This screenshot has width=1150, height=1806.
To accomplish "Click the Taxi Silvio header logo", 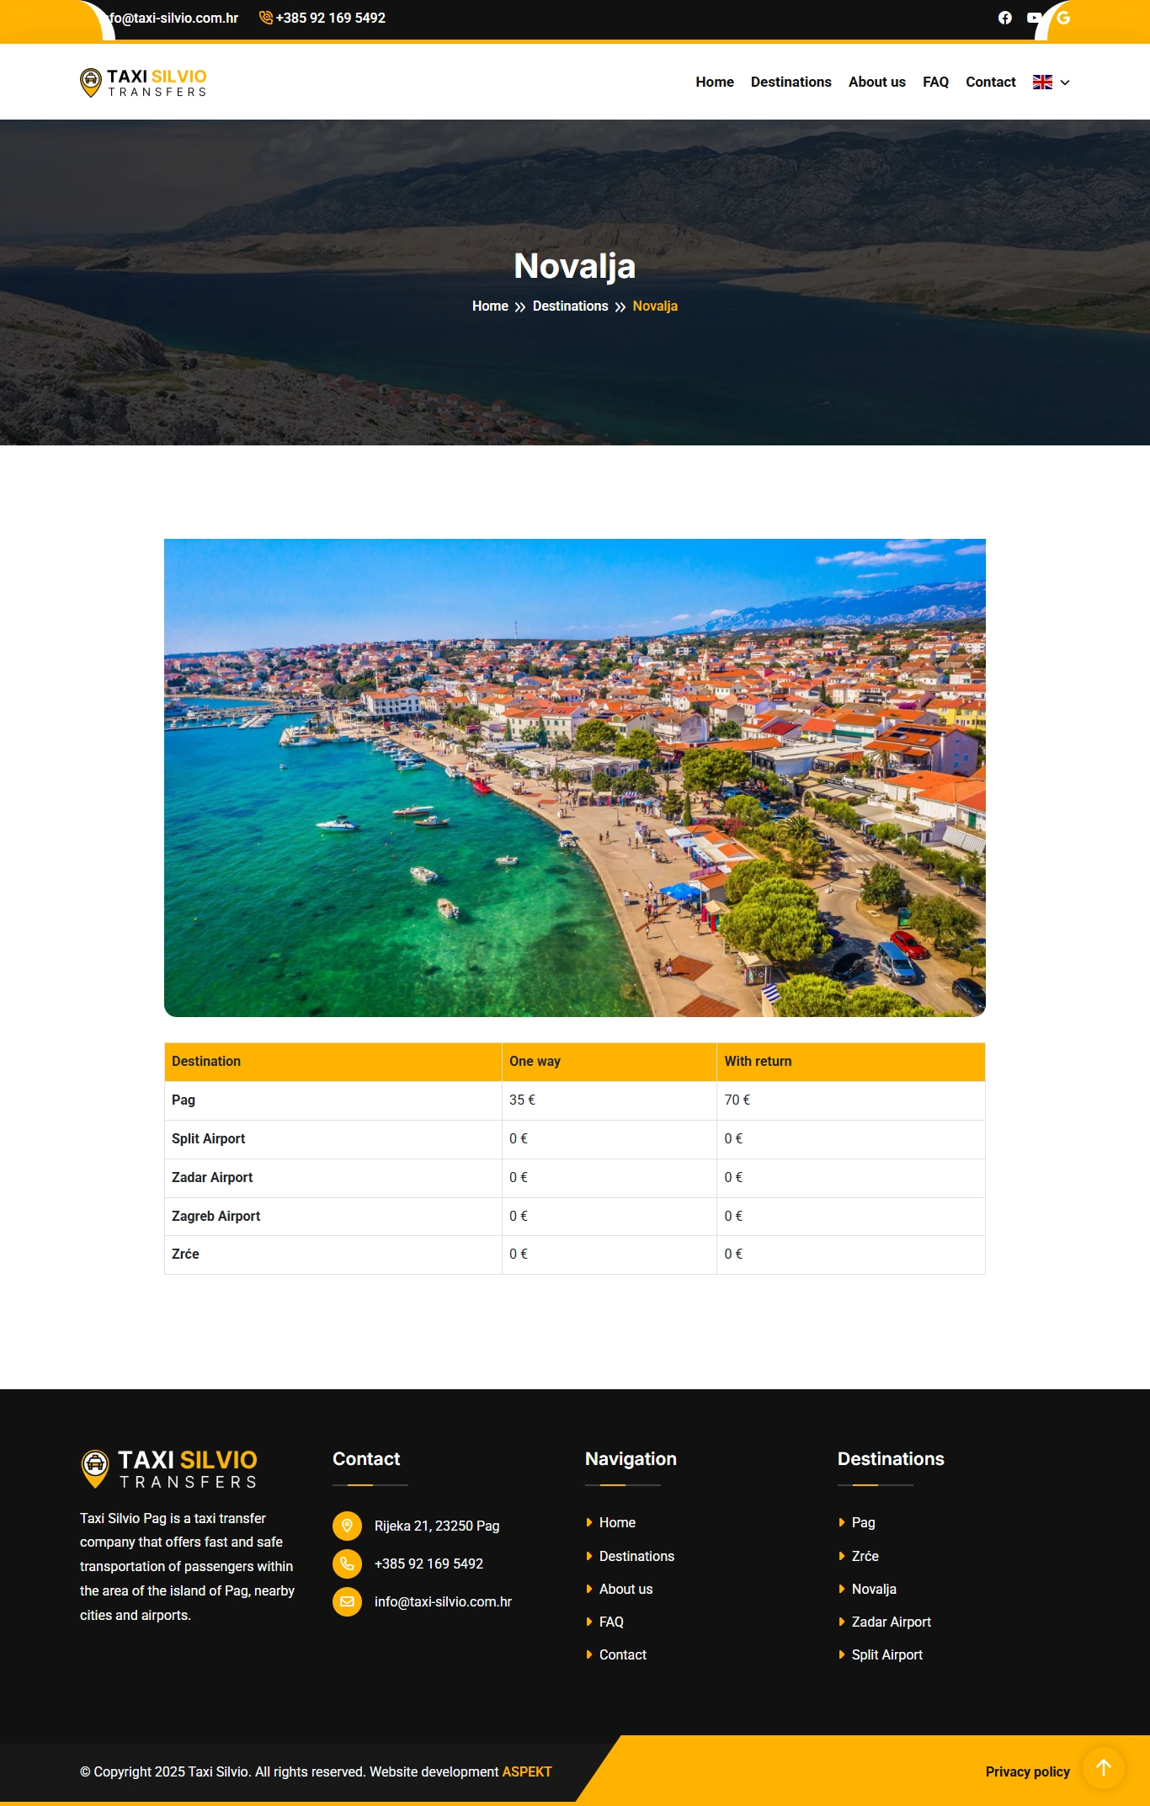I will click(x=143, y=83).
